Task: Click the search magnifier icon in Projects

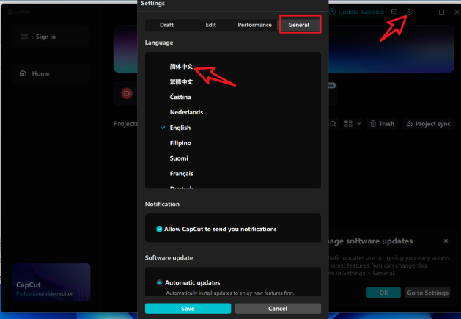Action: [333, 124]
